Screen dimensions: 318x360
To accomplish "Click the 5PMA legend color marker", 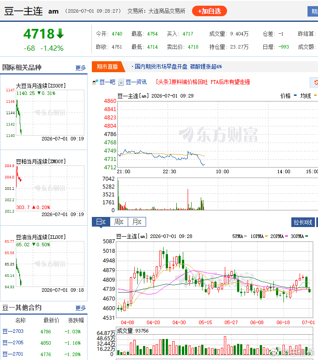I will pyautogui.click(x=245, y=236).
